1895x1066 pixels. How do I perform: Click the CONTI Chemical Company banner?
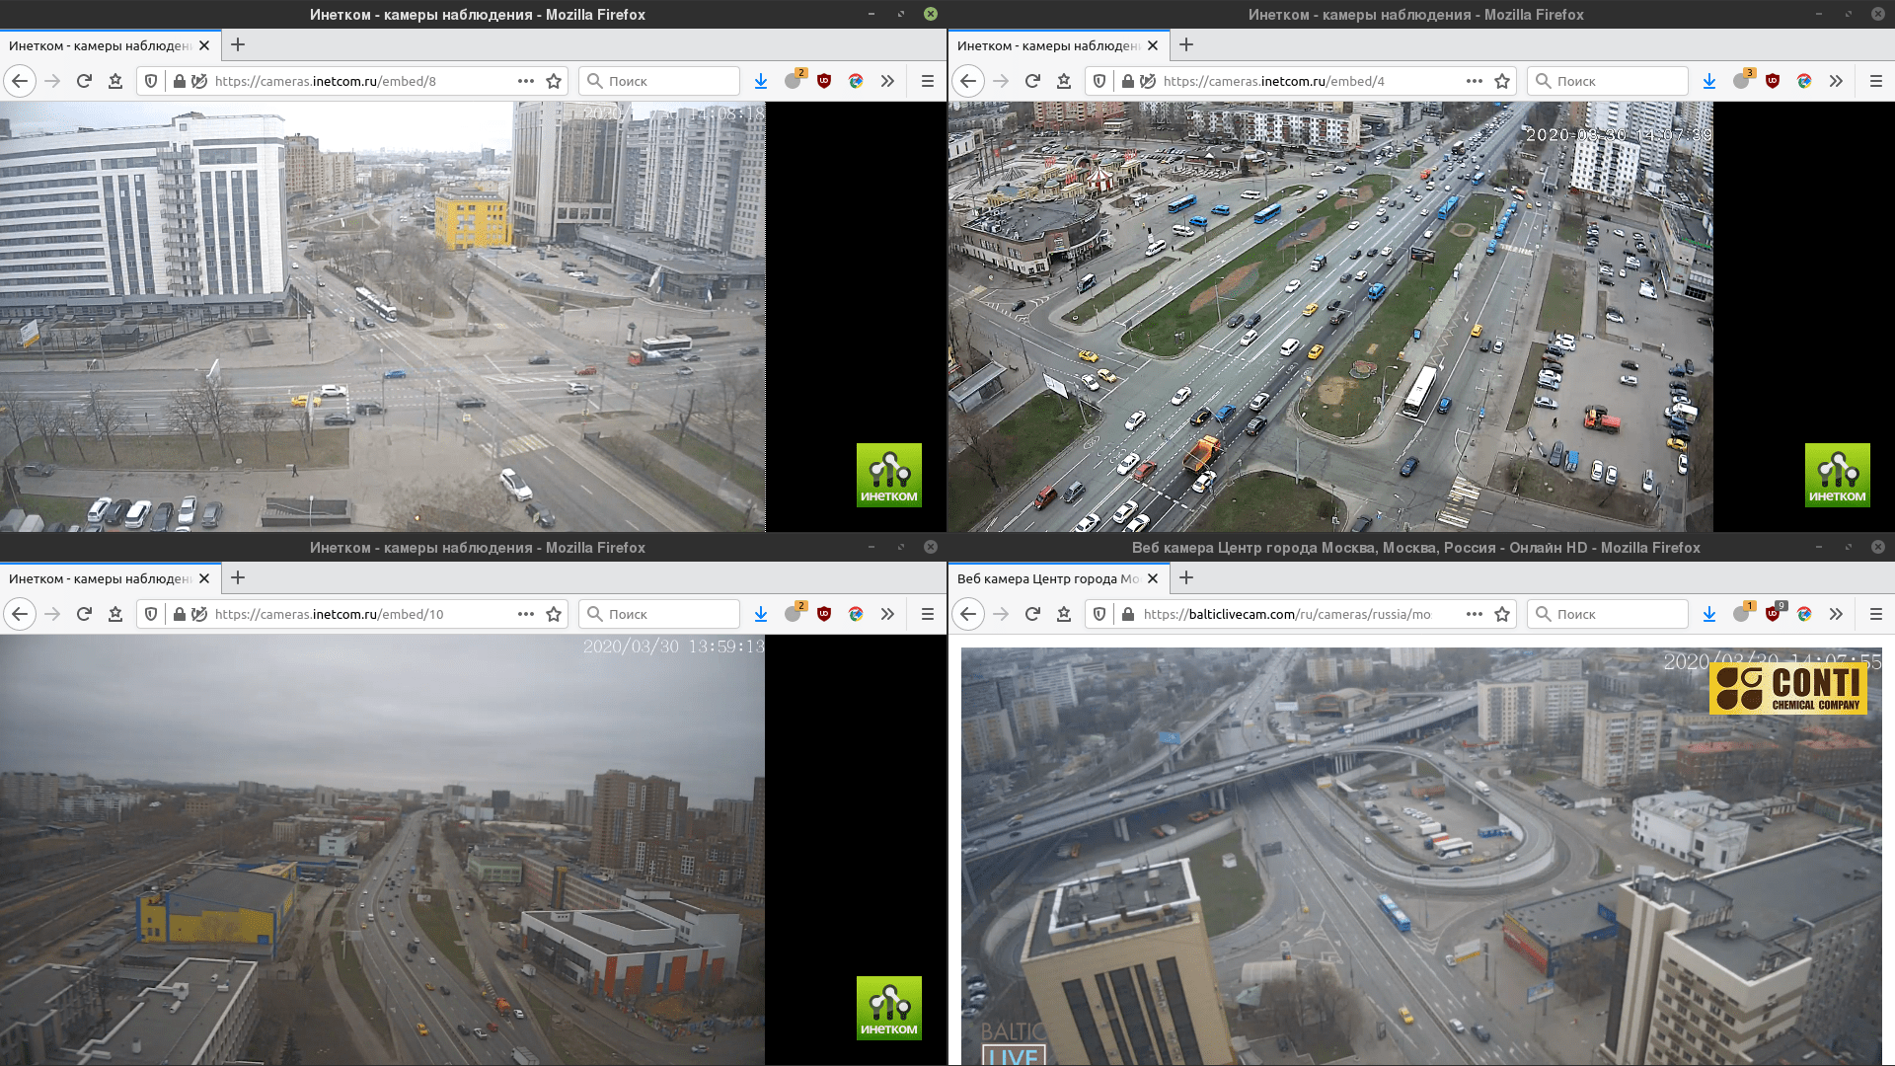(1787, 688)
